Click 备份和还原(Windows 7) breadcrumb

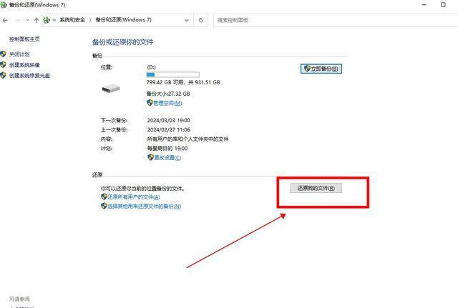(x=123, y=20)
